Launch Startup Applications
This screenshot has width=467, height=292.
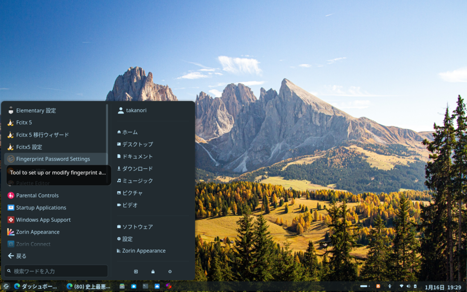[x=41, y=208]
